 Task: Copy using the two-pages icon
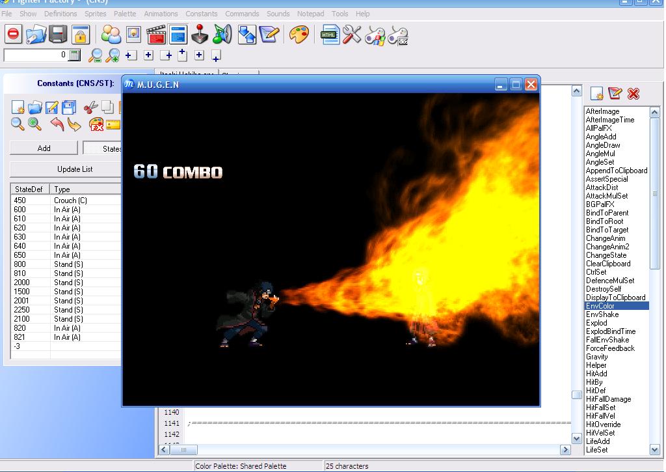point(107,107)
